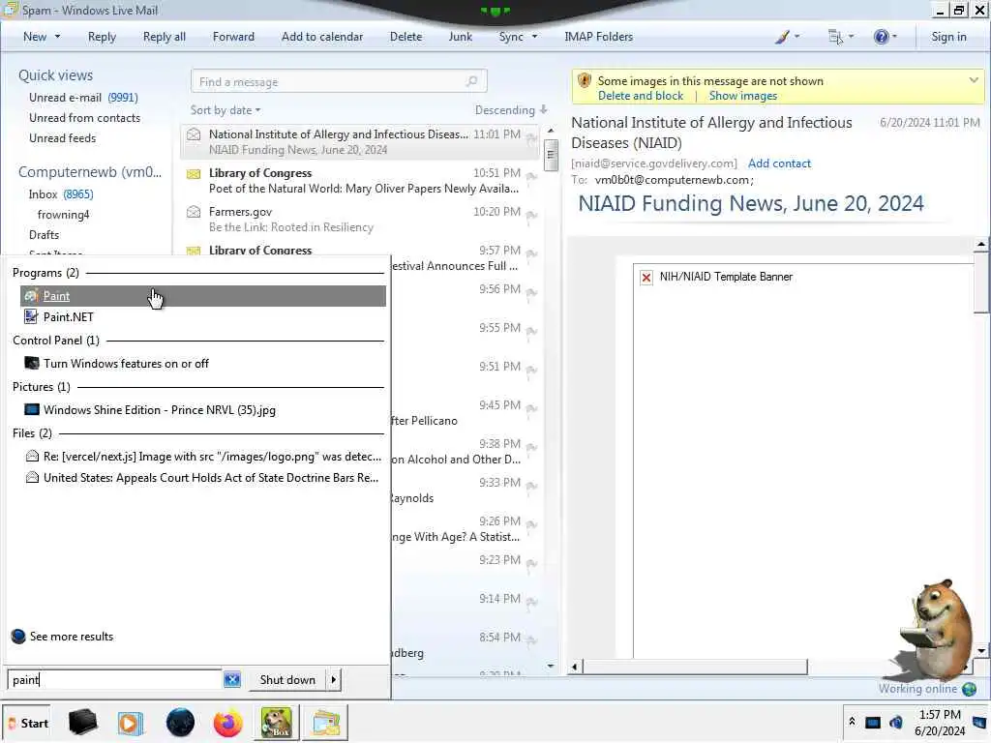The image size is (991, 743).
Task: Click Reply all in the toolbar
Action: pyautogui.click(x=165, y=37)
